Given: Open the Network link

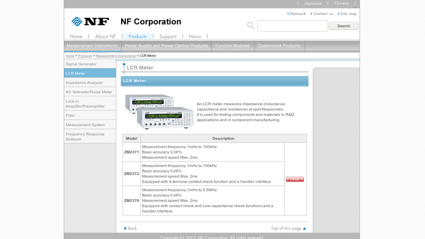Looking at the screenshot, I should tap(296, 14).
